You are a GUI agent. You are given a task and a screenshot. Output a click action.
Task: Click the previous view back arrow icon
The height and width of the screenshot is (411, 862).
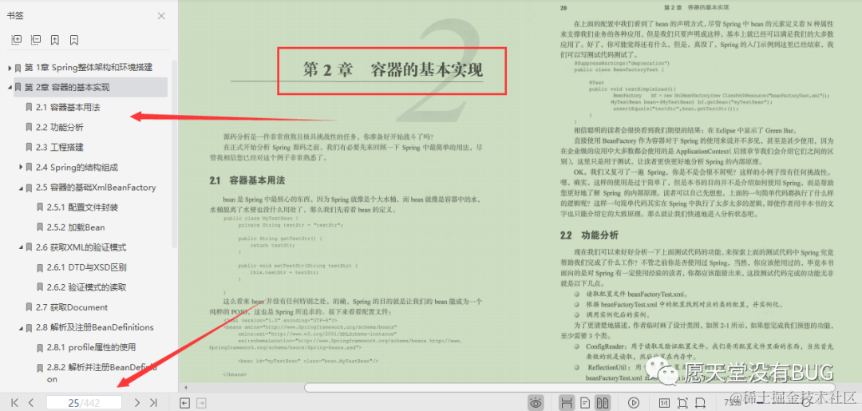coord(185,403)
